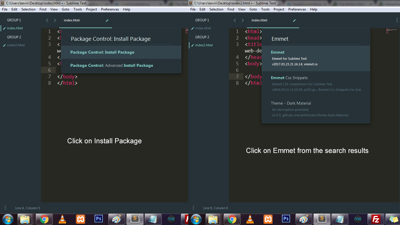This screenshot has width=400, height=225.
Task: Open Tools menu in index2.html window
Action: click(265, 9)
